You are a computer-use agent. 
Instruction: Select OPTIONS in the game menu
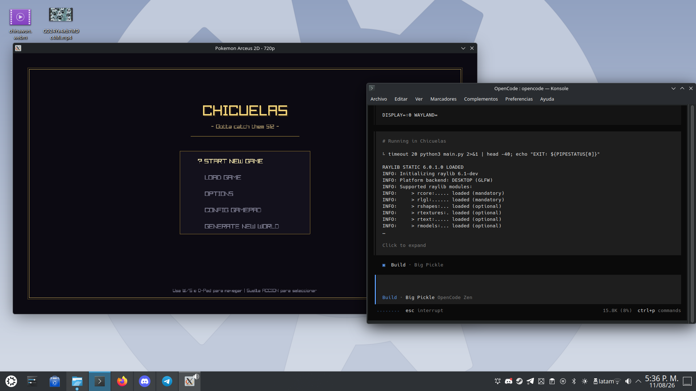tap(219, 194)
